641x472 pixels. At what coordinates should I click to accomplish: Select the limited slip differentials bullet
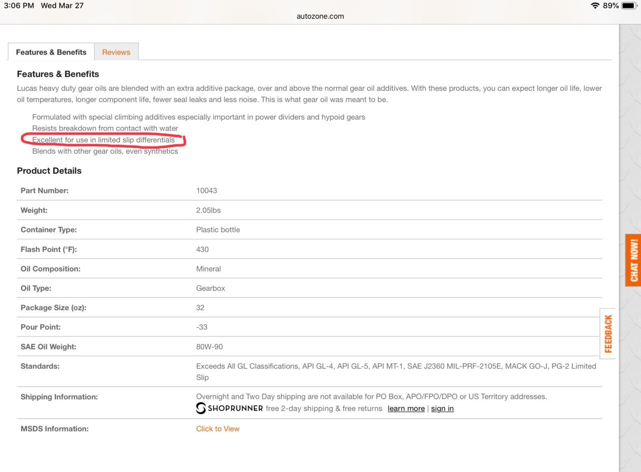[104, 140]
